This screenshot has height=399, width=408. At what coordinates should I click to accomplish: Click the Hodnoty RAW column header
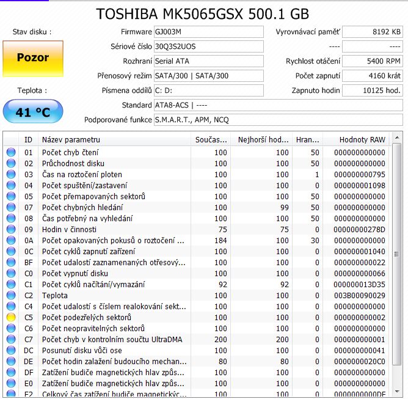click(355, 140)
